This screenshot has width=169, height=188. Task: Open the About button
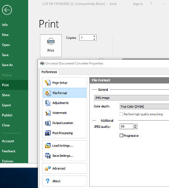(65, 181)
